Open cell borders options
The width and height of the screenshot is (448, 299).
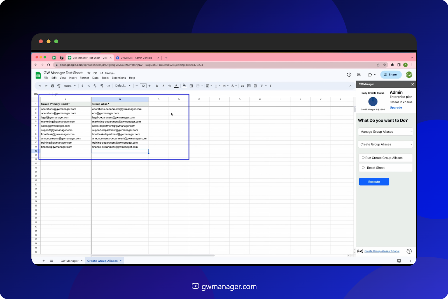tap(191, 86)
